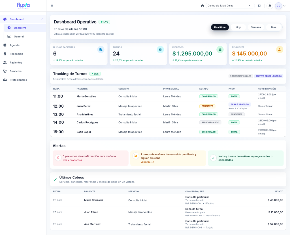This screenshot has width=290, height=235.
Task: Click the HORA column header
Action: click(56, 89)
